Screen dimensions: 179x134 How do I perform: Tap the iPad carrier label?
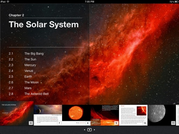coord(3,2)
